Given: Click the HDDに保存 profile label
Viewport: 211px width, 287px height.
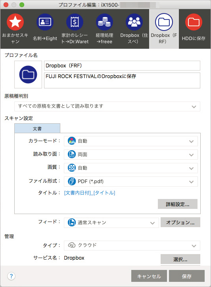Looking at the screenshot, I should click(x=194, y=38).
